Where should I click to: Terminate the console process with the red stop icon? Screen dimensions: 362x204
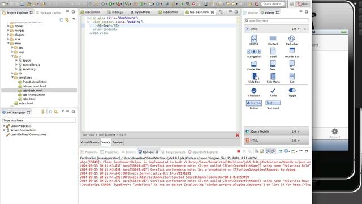point(239,151)
